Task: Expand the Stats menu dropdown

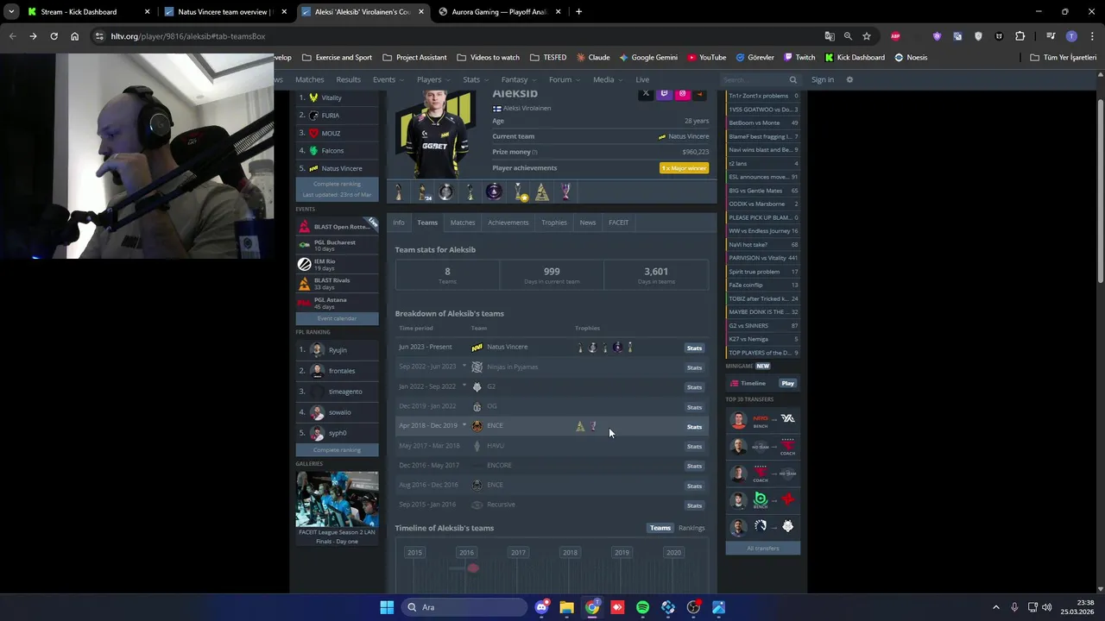Action: click(x=476, y=79)
